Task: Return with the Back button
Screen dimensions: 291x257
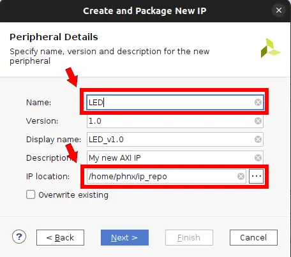Action: pyautogui.click(x=60, y=237)
